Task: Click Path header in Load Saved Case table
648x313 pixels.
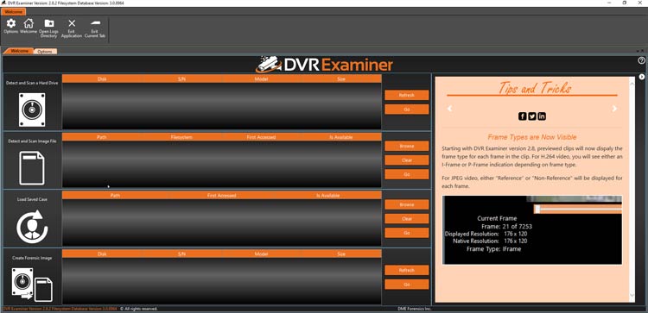Action: pos(115,196)
